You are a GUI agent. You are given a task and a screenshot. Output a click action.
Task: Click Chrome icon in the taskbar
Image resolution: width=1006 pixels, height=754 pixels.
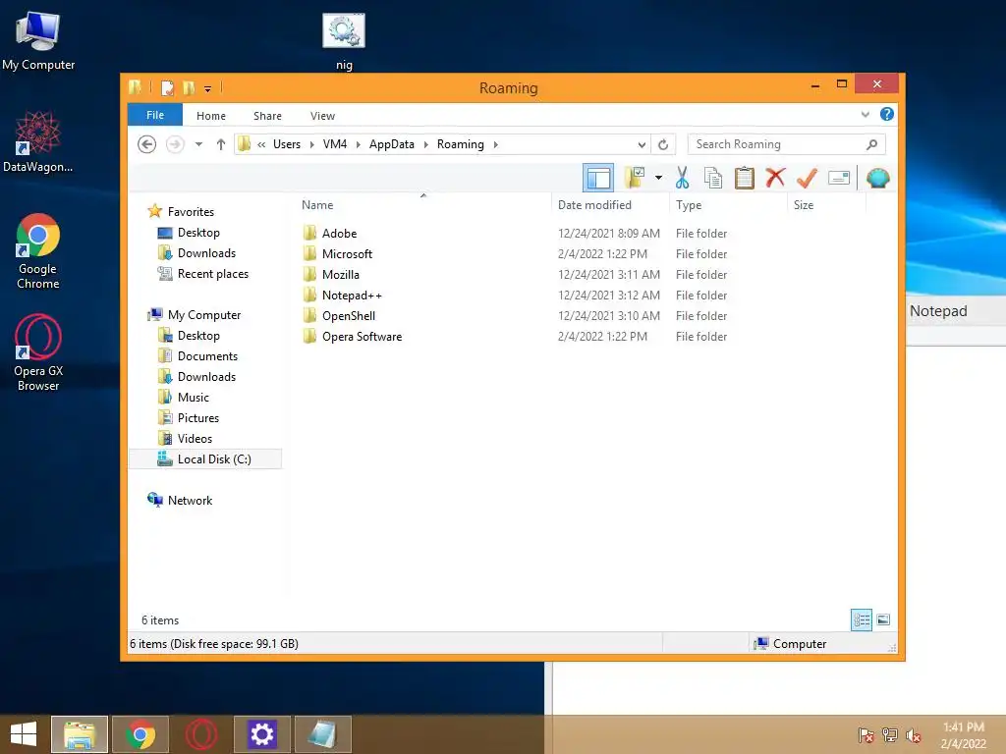coord(140,734)
